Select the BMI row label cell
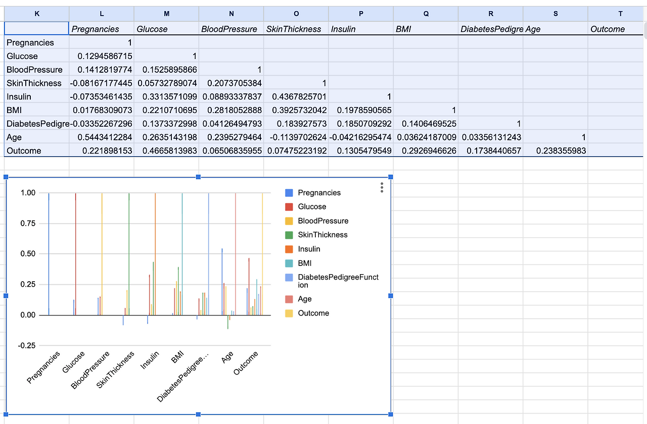The height and width of the screenshot is (424, 647). [37, 110]
